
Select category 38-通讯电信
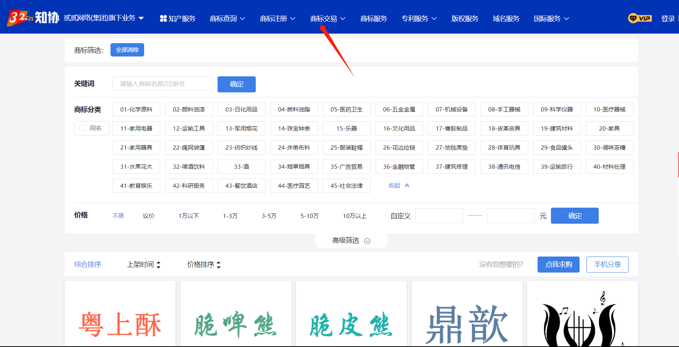pyautogui.click(x=504, y=166)
